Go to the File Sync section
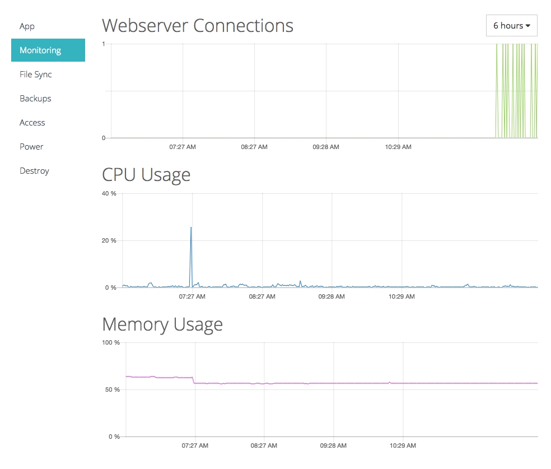Image resolution: width=551 pixels, height=469 pixels. coord(35,75)
